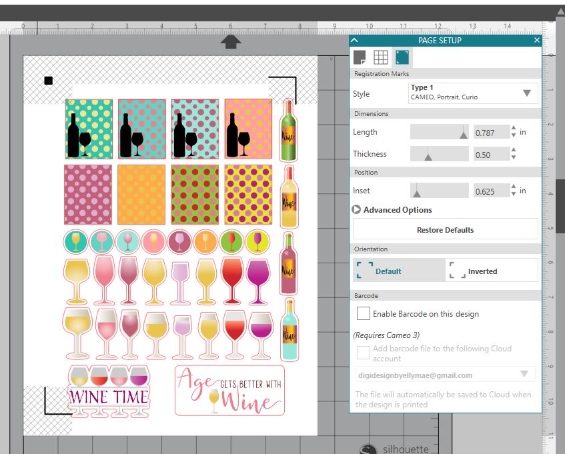Click the Thickness slider handle
The image size is (565, 454).
pyautogui.click(x=428, y=157)
